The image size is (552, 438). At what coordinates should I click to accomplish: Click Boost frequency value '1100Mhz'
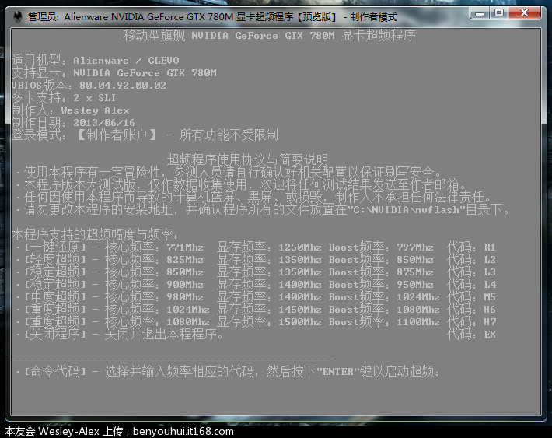tap(418, 322)
